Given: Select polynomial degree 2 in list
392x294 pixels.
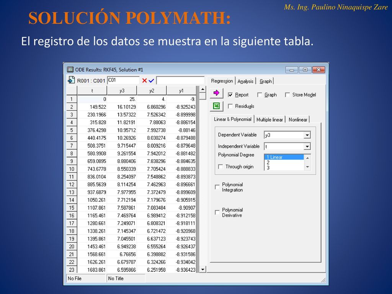Looking at the screenshot, I should (x=284, y=162).
